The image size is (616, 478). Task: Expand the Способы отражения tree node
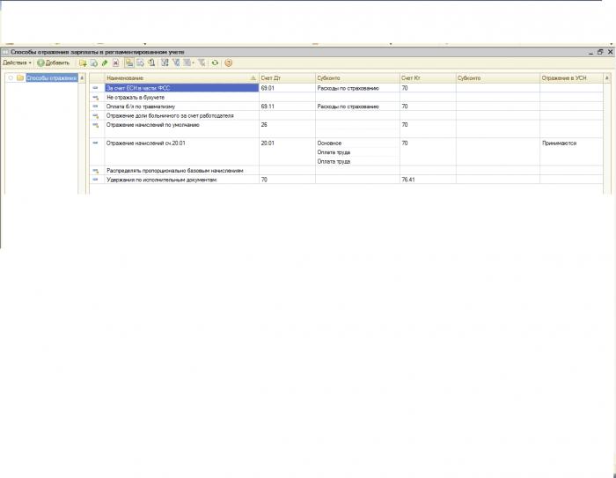click(x=11, y=77)
